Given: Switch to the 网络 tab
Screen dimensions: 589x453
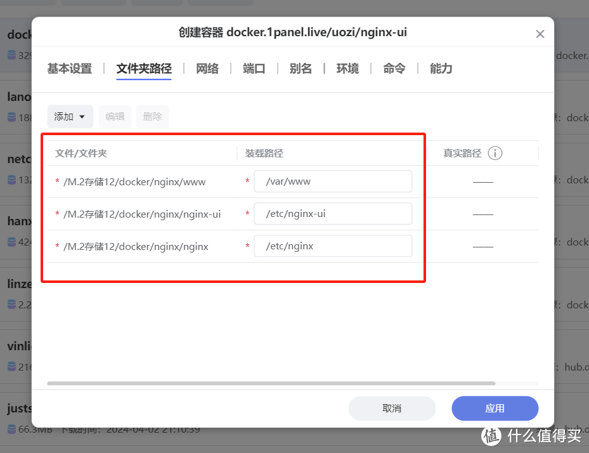Looking at the screenshot, I should tap(207, 69).
